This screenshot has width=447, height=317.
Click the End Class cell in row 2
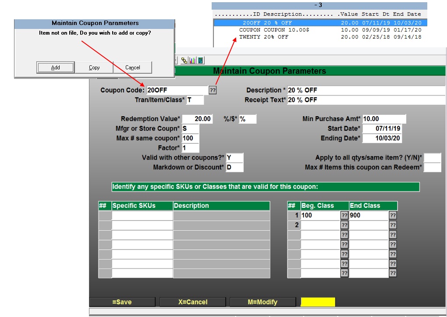(x=369, y=225)
